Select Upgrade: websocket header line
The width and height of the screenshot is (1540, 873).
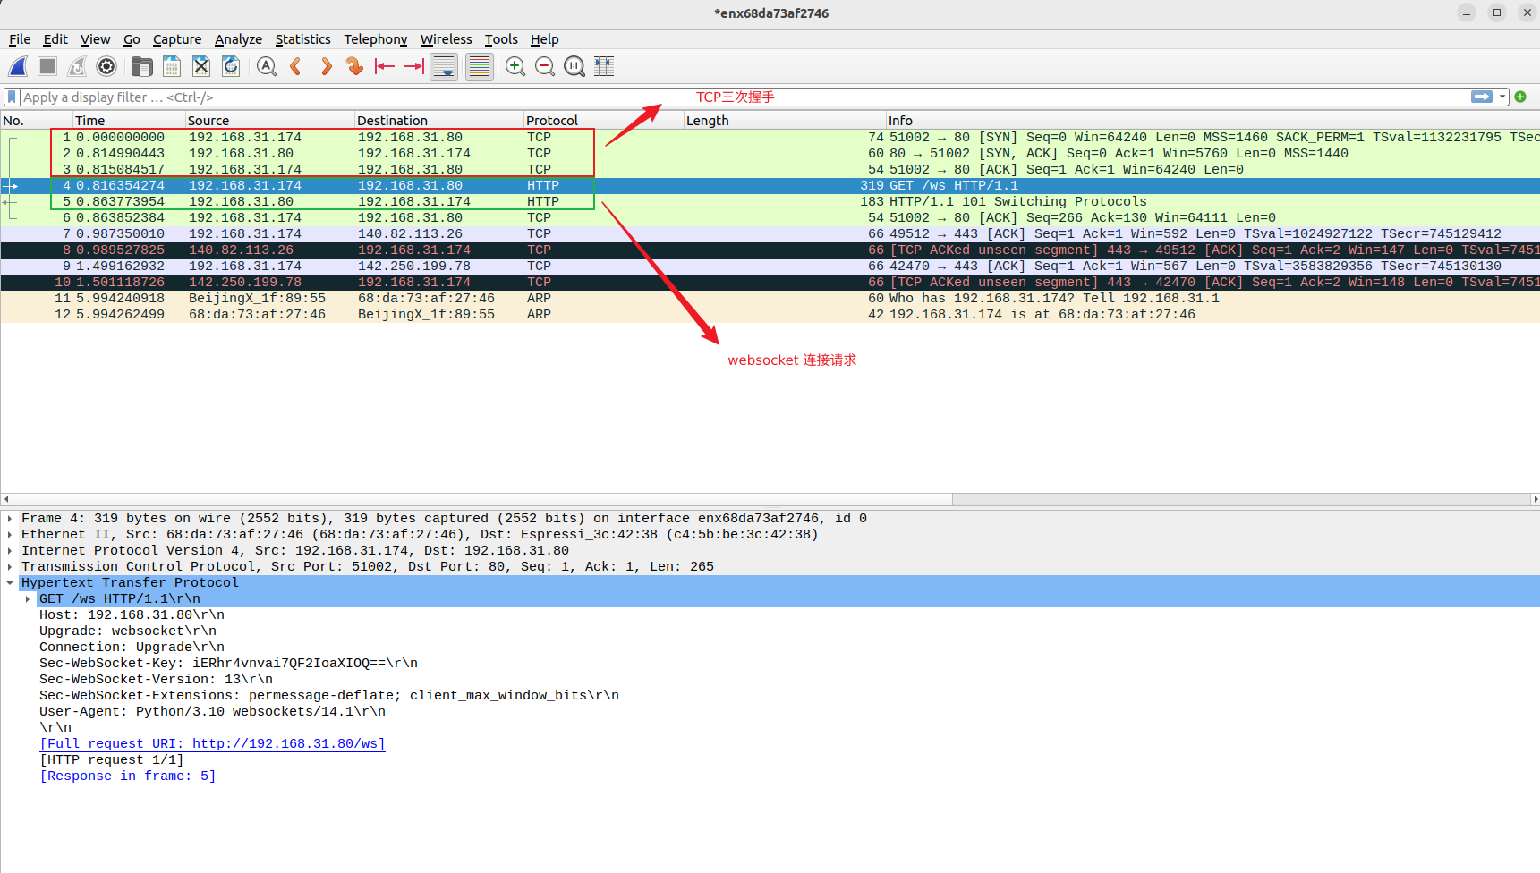(x=128, y=631)
